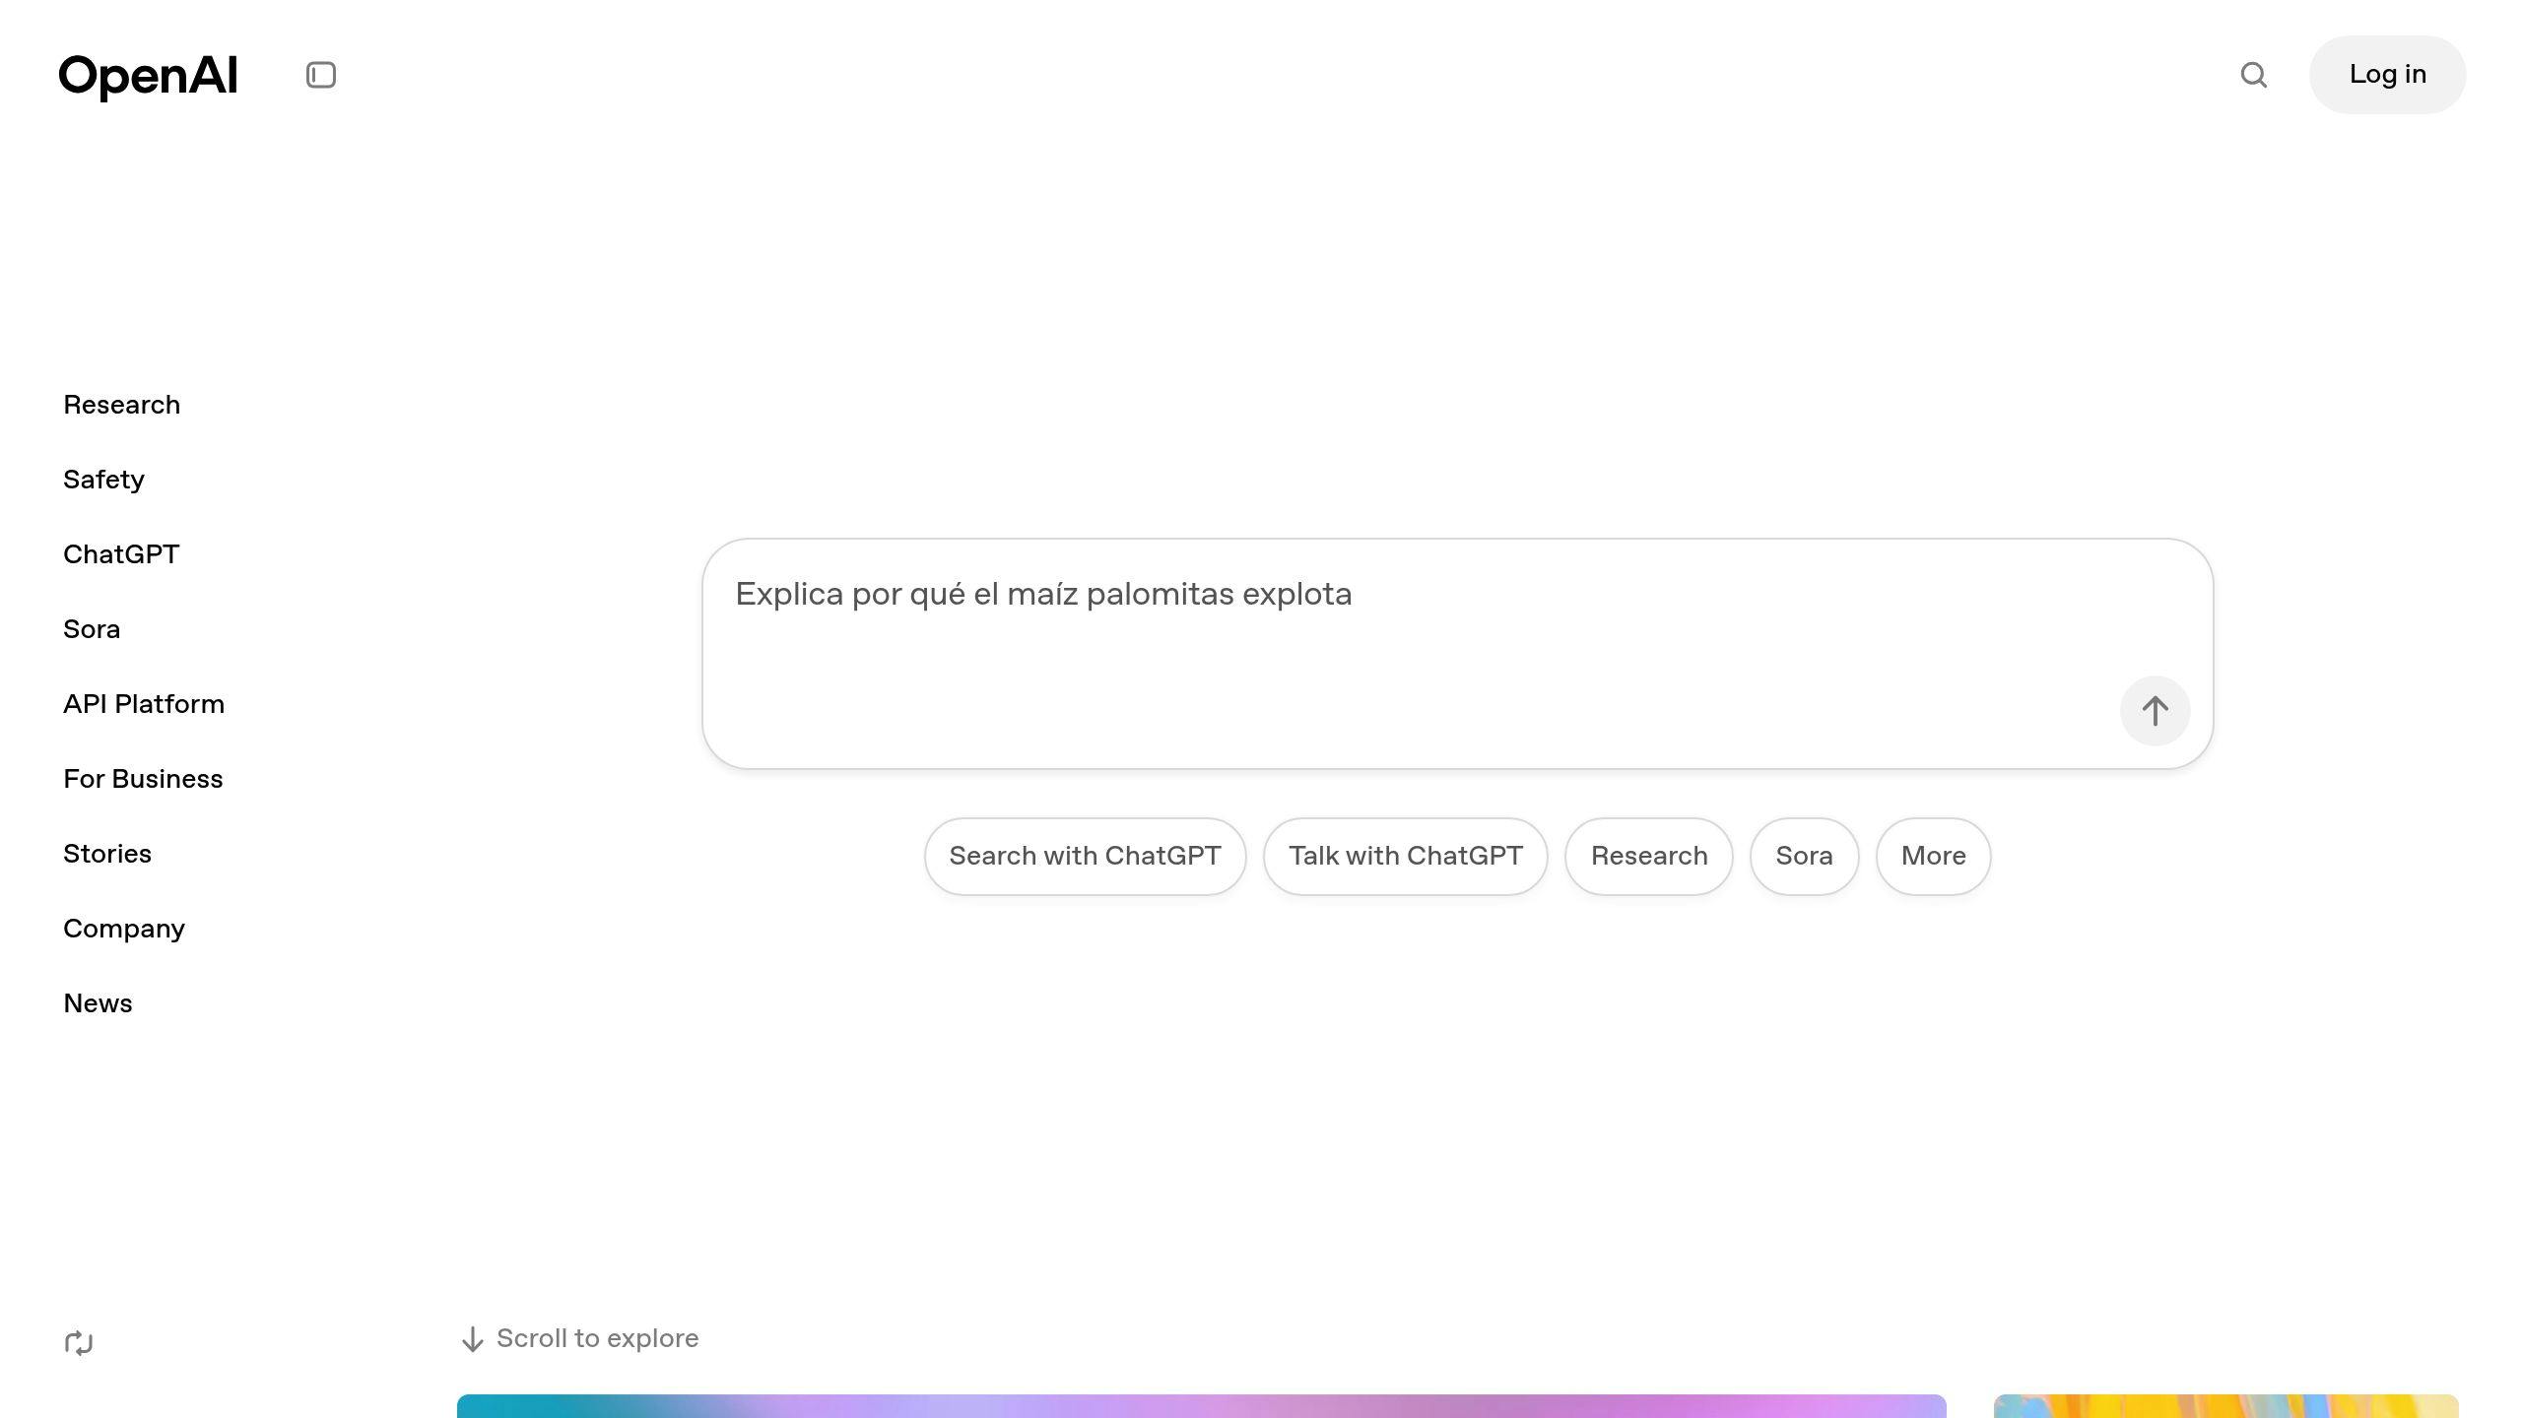Screen dimensions: 2522x1418
Task: Click the down arrow beside Scroll to explore
Action: tap(472, 1339)
